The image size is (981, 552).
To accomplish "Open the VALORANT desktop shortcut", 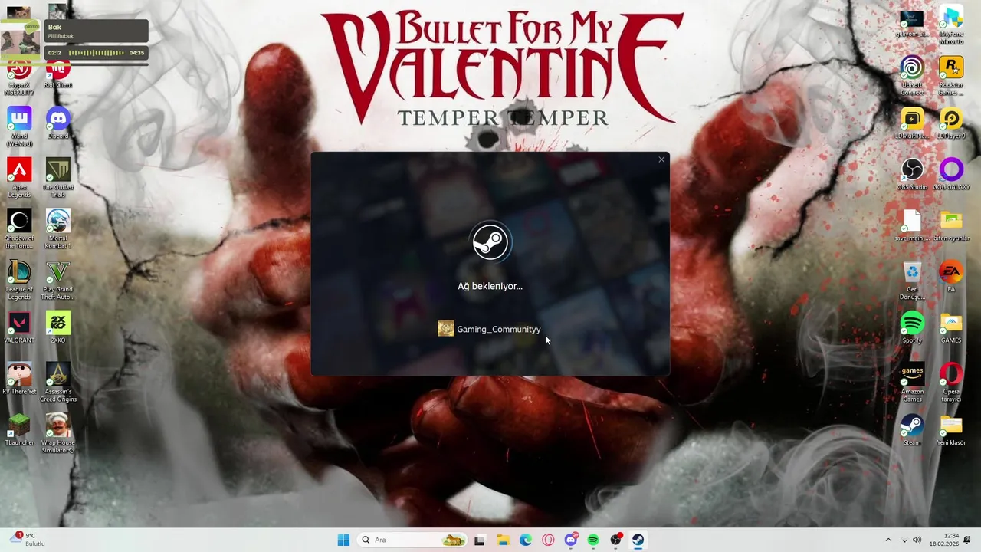I will [x=19, y=327].
